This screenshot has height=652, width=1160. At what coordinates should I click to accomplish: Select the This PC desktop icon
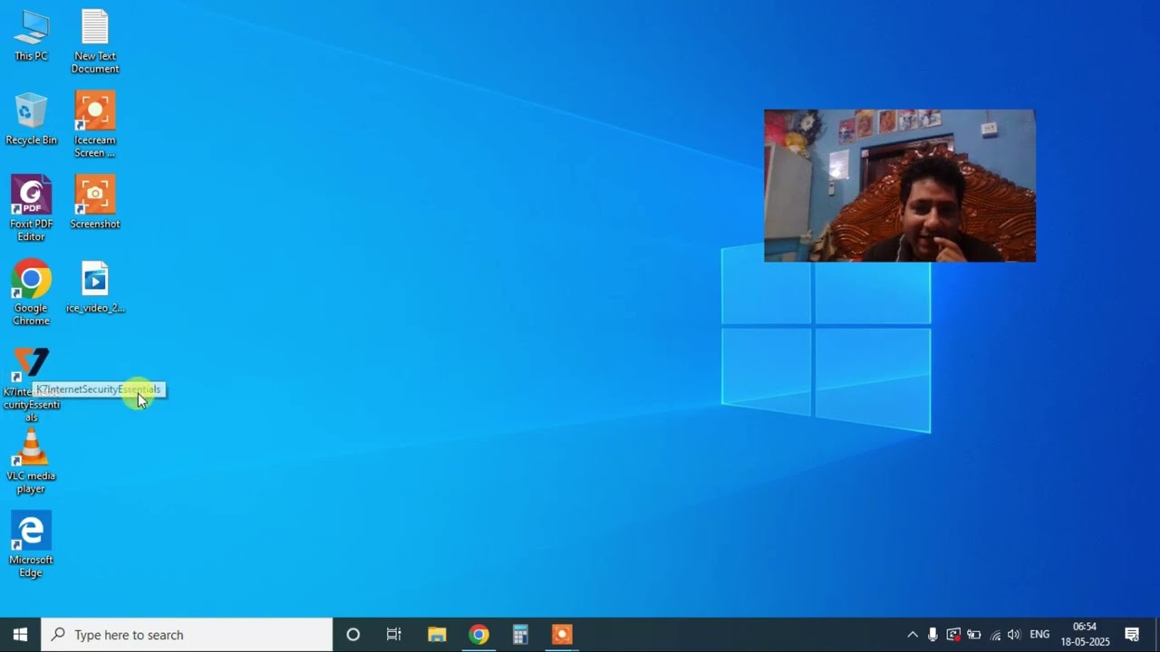click(x=31, y=35)
